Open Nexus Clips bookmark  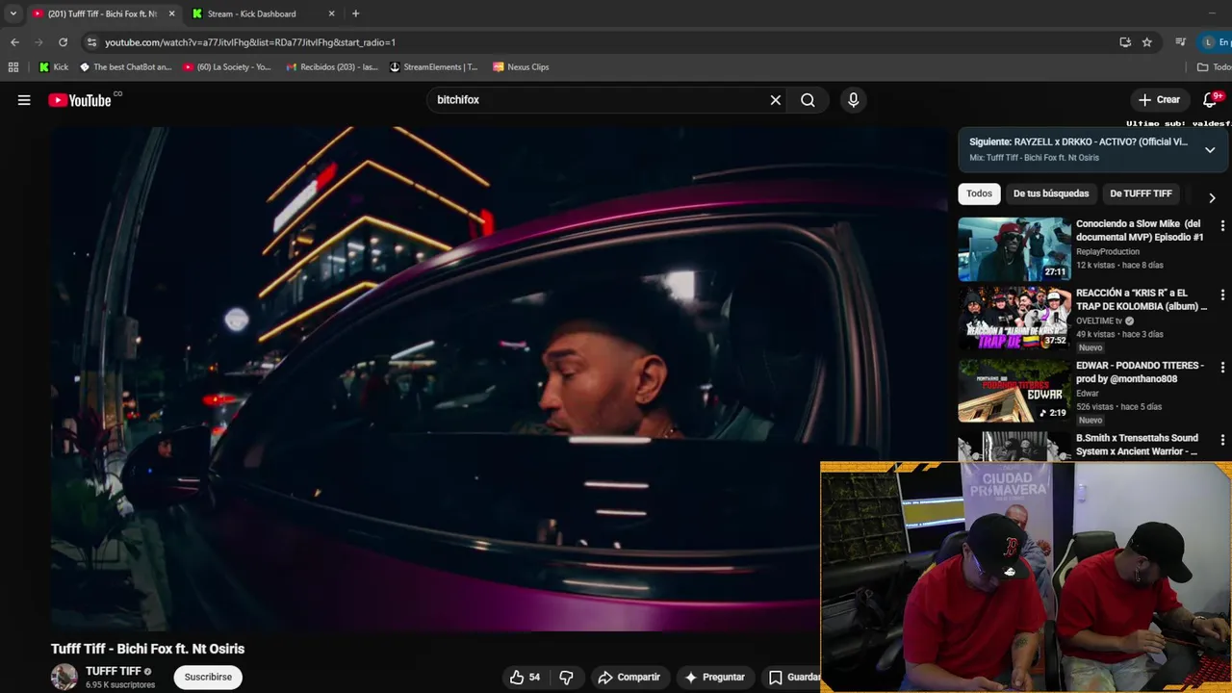(521, 67)
